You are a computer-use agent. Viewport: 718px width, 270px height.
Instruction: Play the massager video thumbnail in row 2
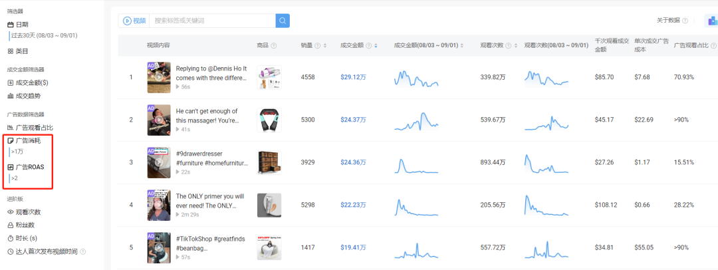pyautogui.click(x=159, y=120)
